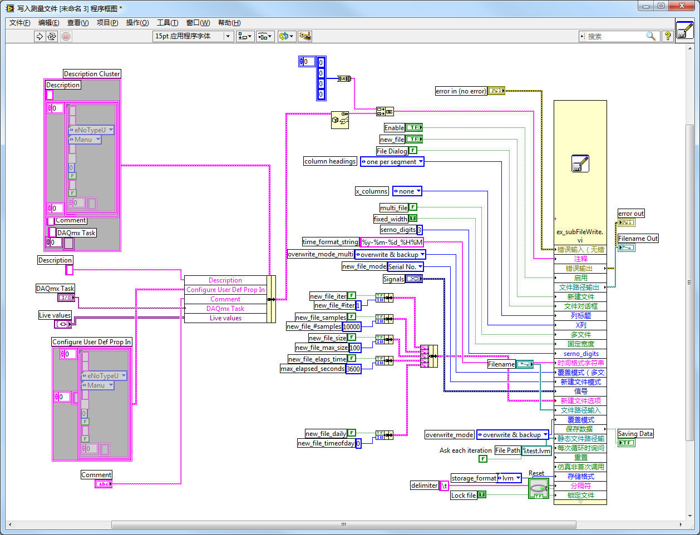The height and width of the screenshot is (535, 700).
Task: Toggle the Enable boolean constant
Action: pos(414,127)
